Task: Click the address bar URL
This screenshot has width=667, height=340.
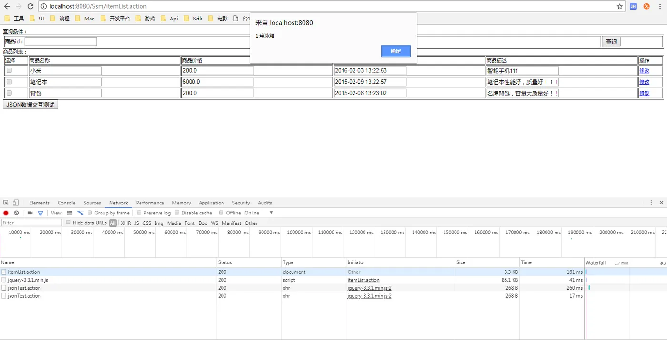Action: pyautogui.click(x=98, y=6)
